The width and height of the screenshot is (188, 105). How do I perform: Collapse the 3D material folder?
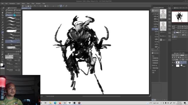154,27
